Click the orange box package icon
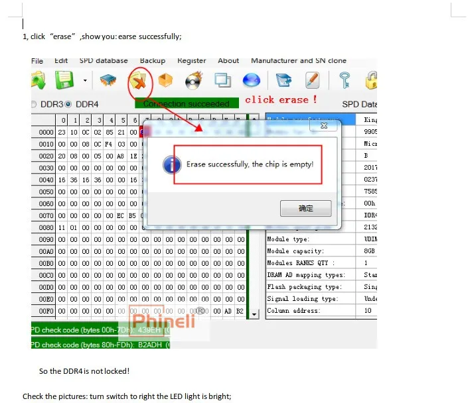Viewport: 468px width, 403px height. tap(165, 80)
